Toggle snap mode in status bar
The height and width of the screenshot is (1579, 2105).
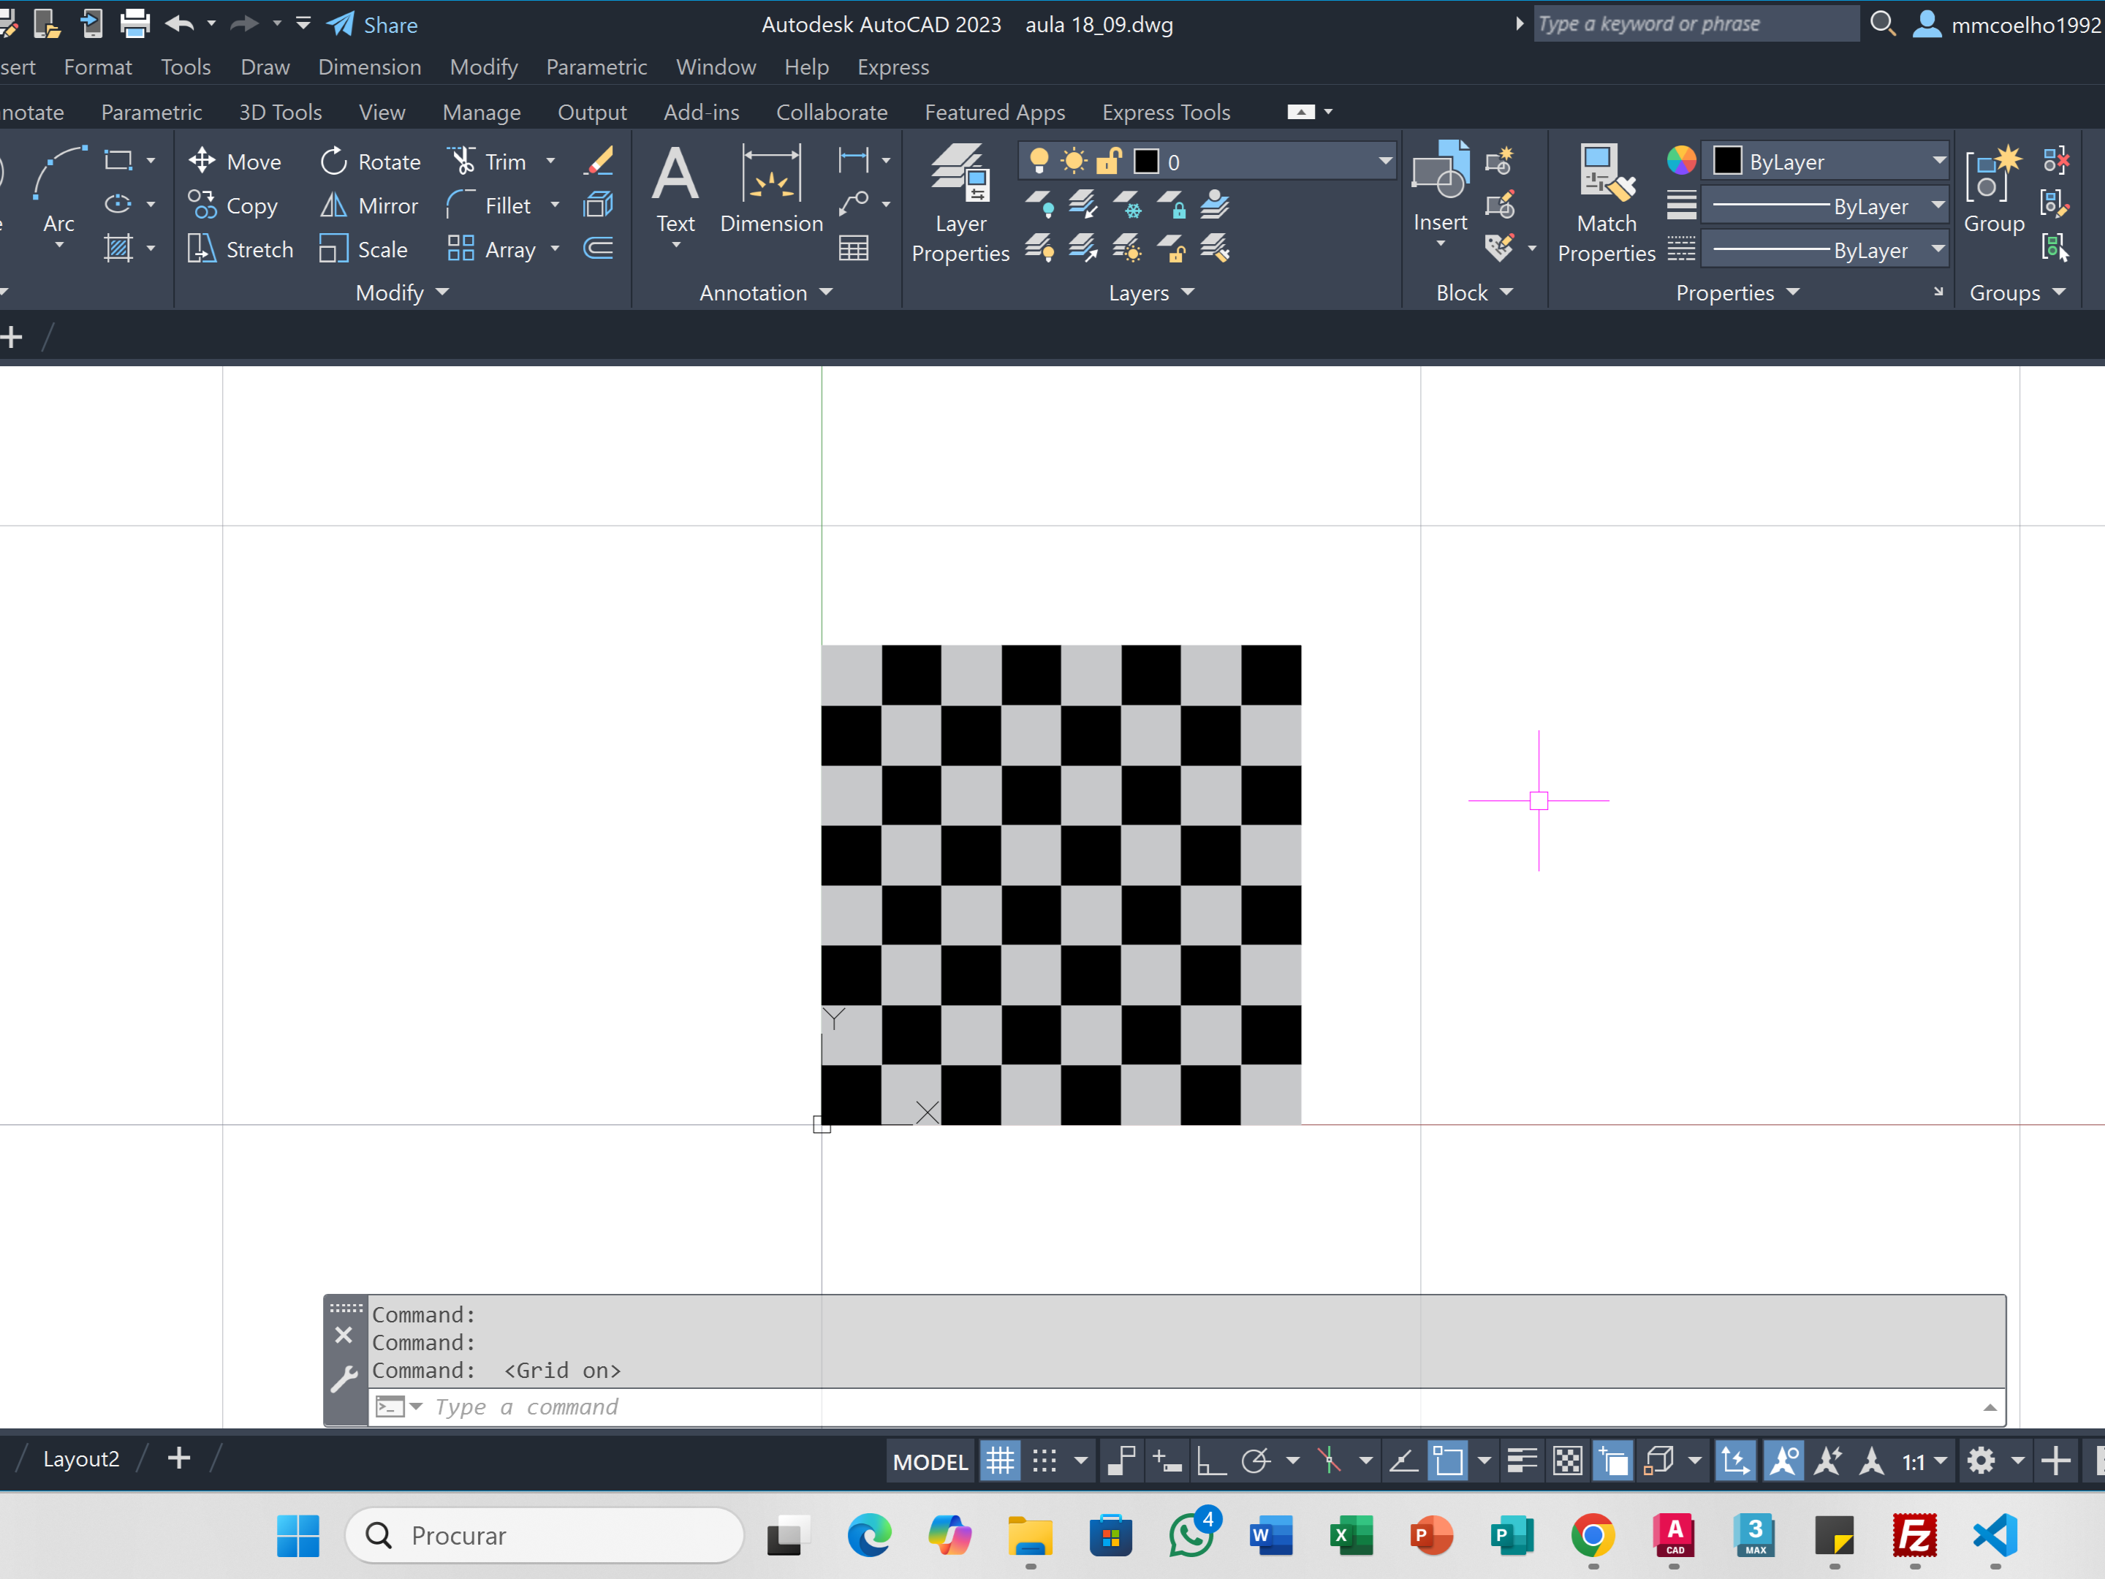point(1045,1460)
